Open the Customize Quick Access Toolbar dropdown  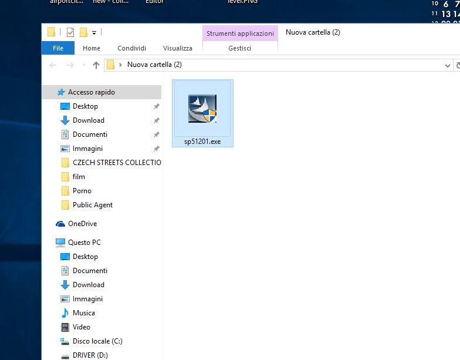tap(94, 33)
